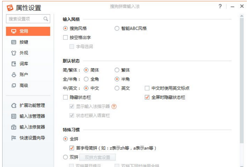Click the keyboard icon beside 按键
Image resolution: width=249 pixels, height=167 pixels.
(14, 42)
